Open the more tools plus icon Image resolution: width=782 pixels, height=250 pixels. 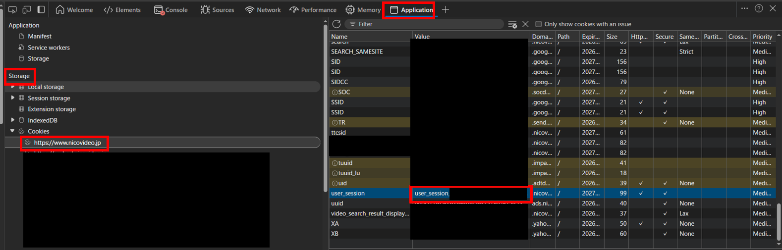446,9
